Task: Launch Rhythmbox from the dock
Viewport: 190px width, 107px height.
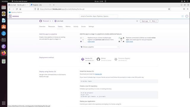Action: pos(4,14)
